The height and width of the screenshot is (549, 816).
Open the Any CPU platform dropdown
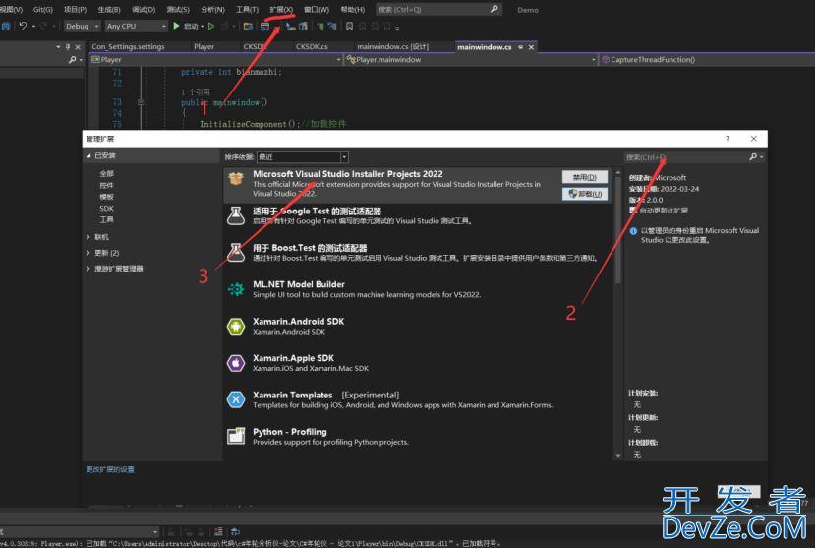[x=136, y=26]
